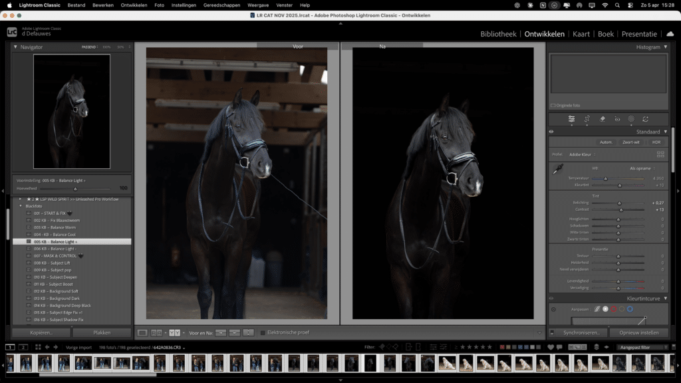Select the red channel in tone curve
This screenshot has height=383, width=681.
[613, 309]
